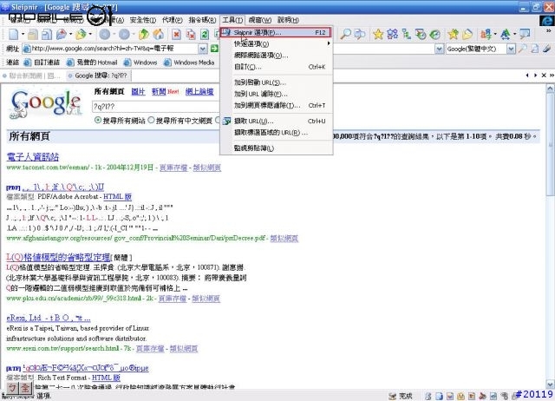Click the green Up-level arrow icon
The width and height of the screenshot is (555, 401).
click(144, 35)
